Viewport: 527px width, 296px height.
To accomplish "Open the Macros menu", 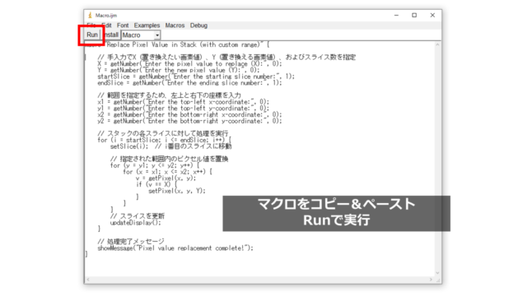I will (x=175, y=25).
